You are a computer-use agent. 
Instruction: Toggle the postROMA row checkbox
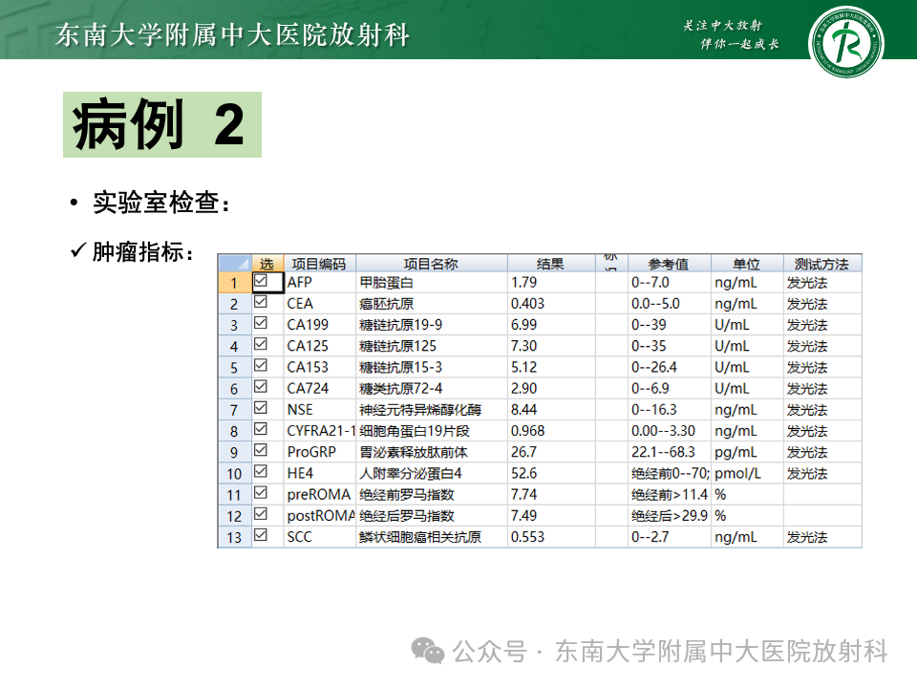click(x=260, y=514)
